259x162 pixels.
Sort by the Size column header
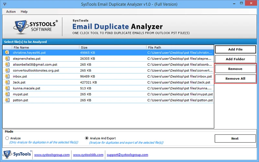tap(113, 47)
